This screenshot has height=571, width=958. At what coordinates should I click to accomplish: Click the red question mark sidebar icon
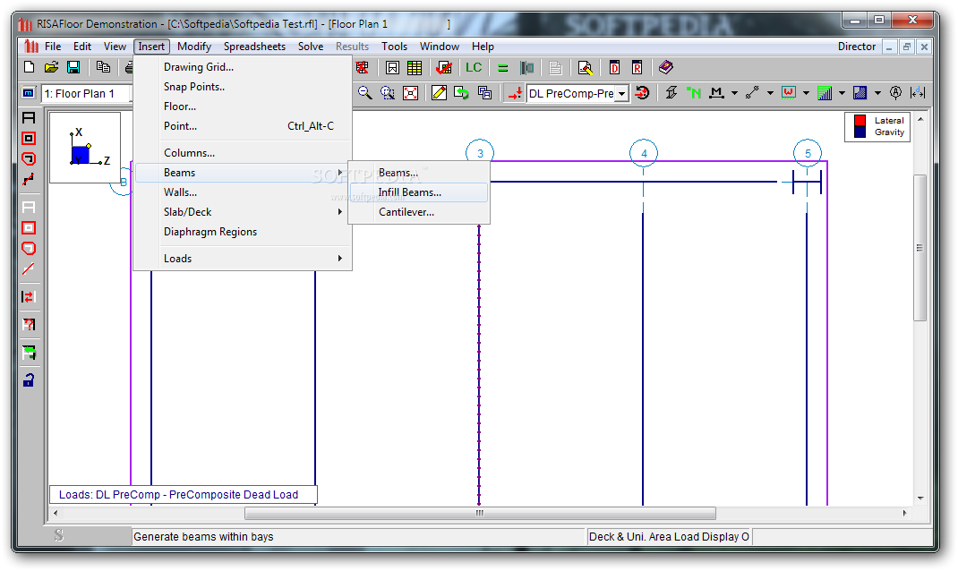point(29,324)
